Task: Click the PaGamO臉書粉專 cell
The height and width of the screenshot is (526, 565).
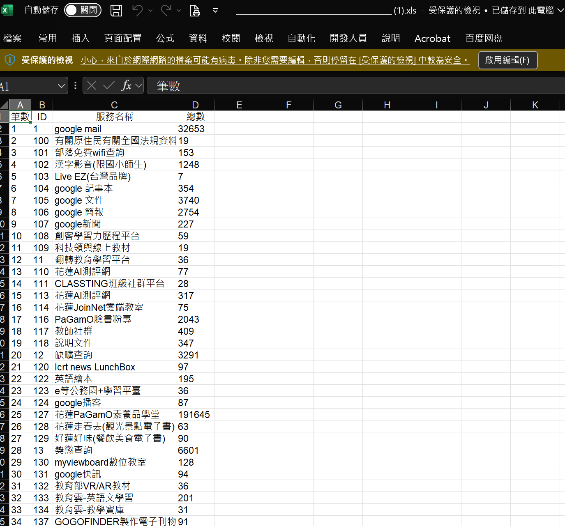Action: click(114, 319)
